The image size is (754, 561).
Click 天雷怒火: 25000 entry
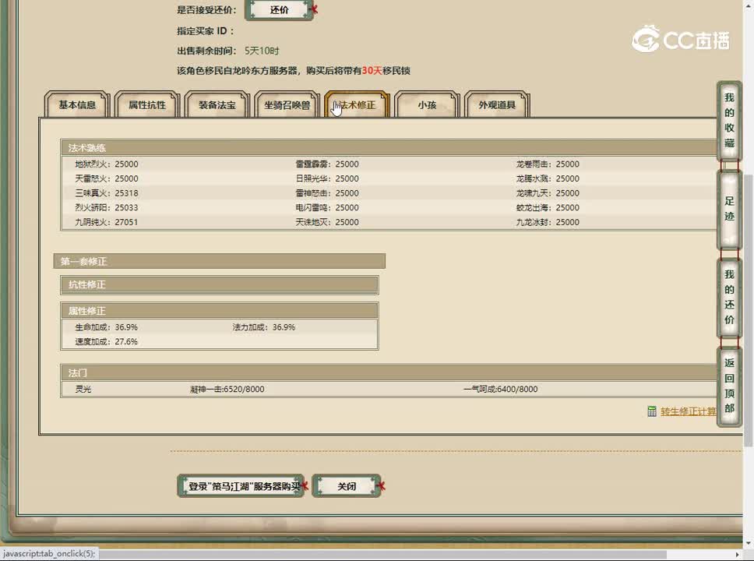click(106, 178)
